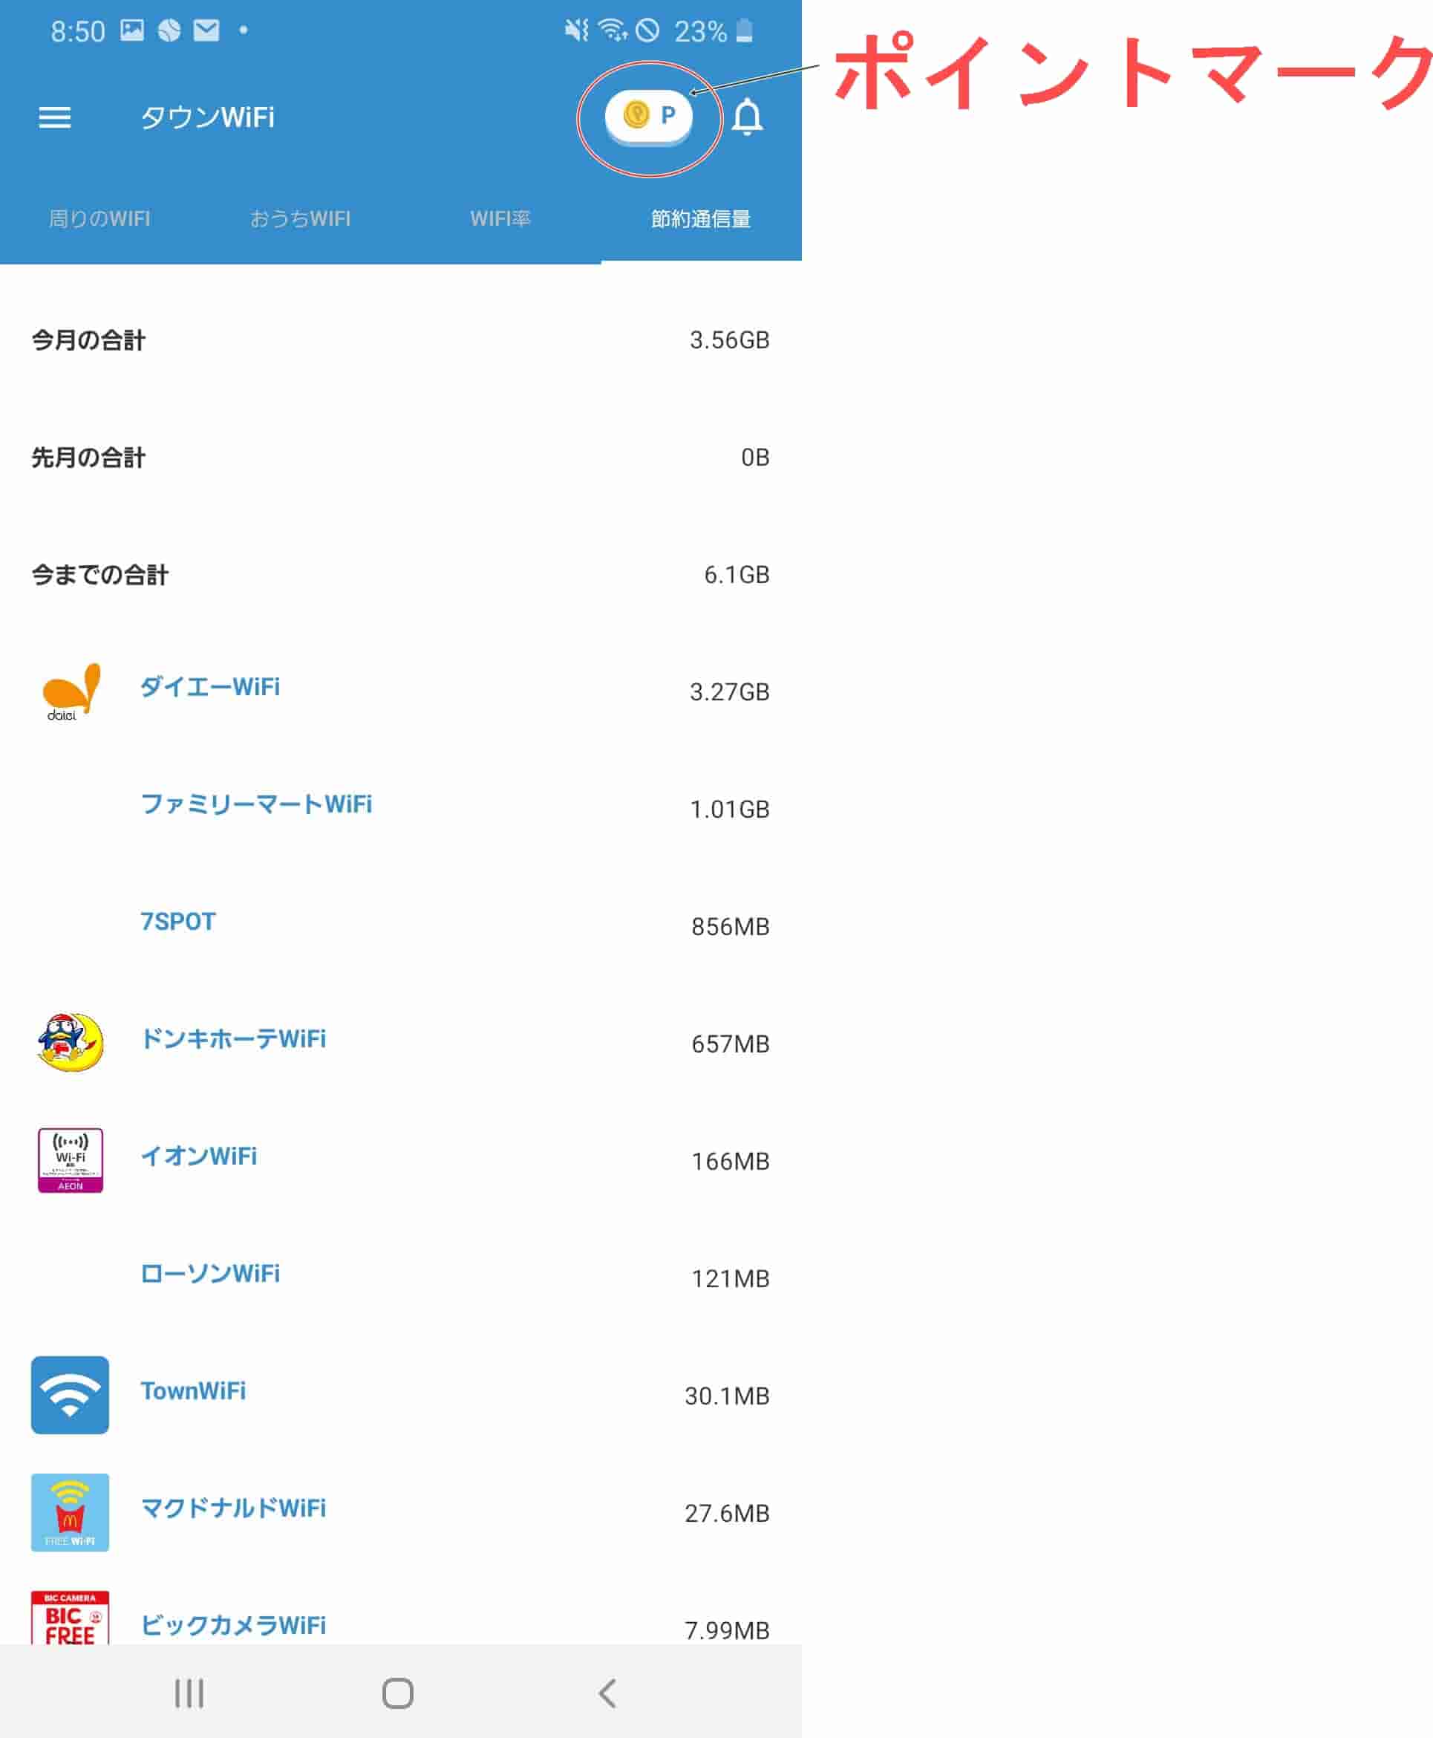The height and width of the screenshot is (1738, 1433).
Task: Open the hamburger navigation menu
Action: click(x=54, y=117)
